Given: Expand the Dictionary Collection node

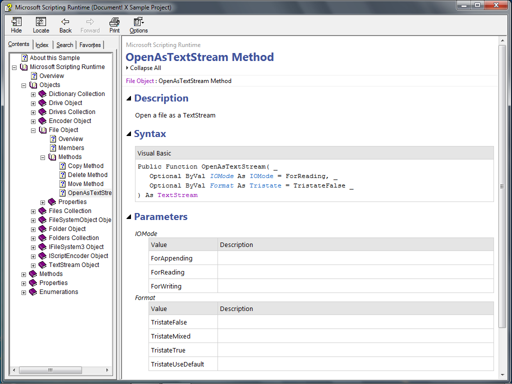Looking at the screenshot, I should 33,94.
